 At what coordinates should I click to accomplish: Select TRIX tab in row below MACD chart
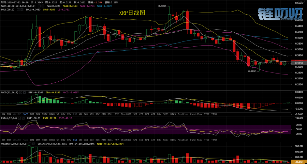click(x=44, y=114)
